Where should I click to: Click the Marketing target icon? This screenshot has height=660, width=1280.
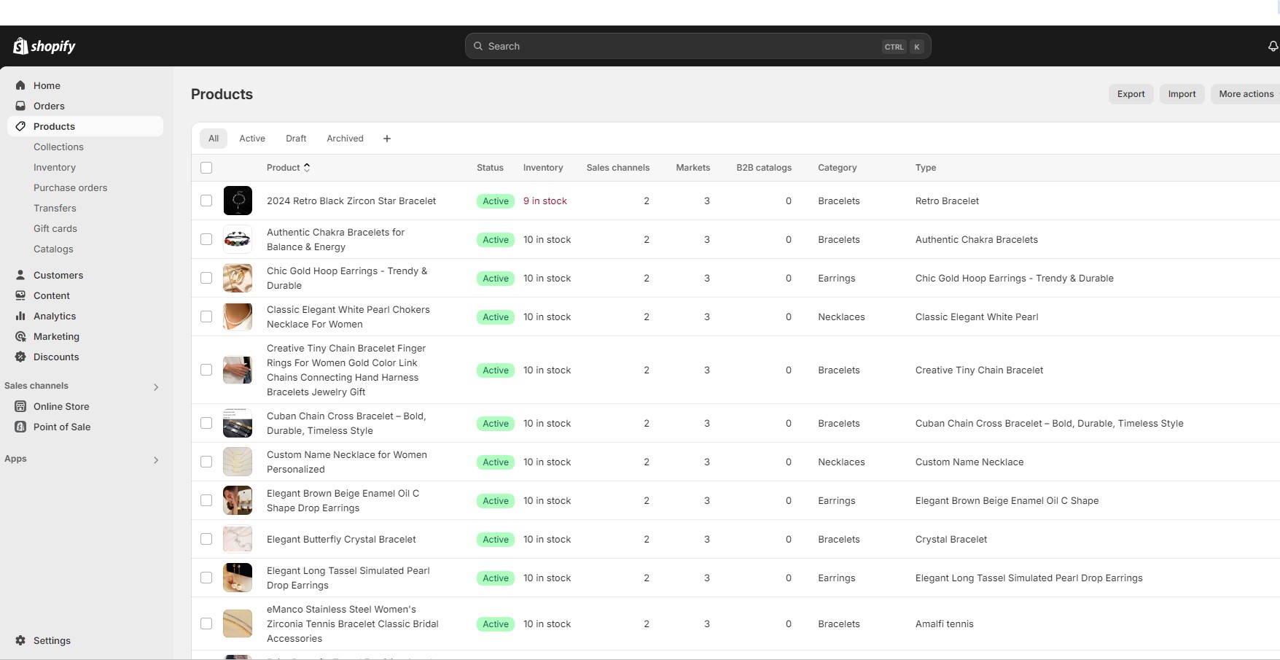coord(20,336)
